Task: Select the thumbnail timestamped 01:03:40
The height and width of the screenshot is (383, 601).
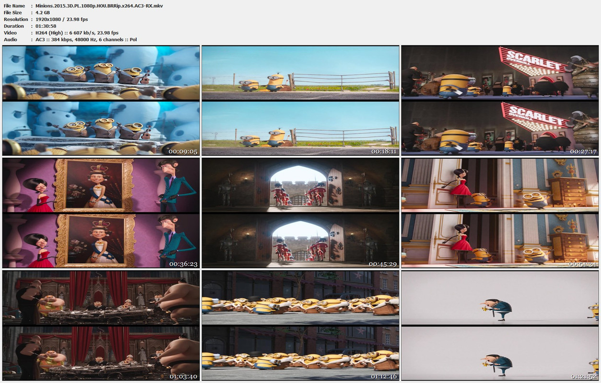Action: [x=101, y=326]
